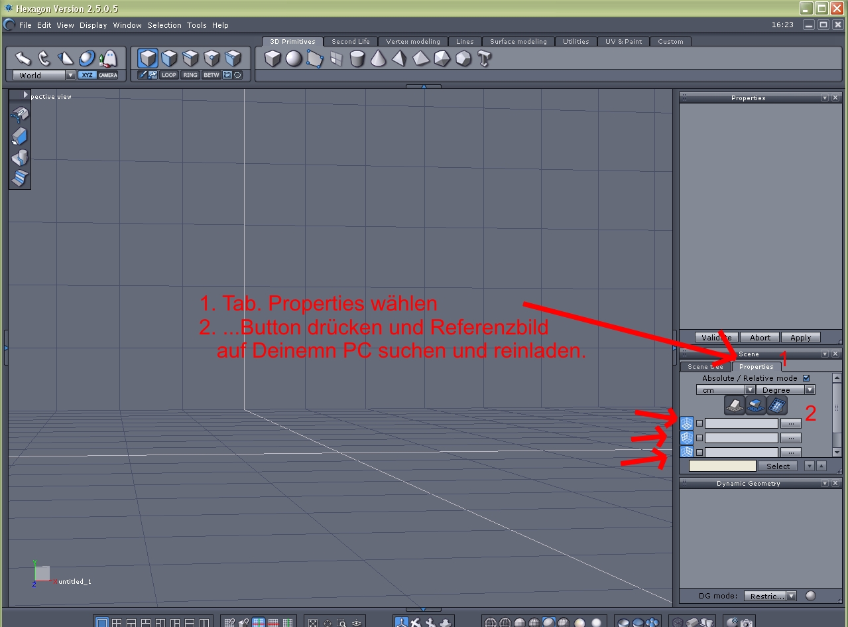
Task: Select the single-view layout icon
Action: tap(101, 623)
